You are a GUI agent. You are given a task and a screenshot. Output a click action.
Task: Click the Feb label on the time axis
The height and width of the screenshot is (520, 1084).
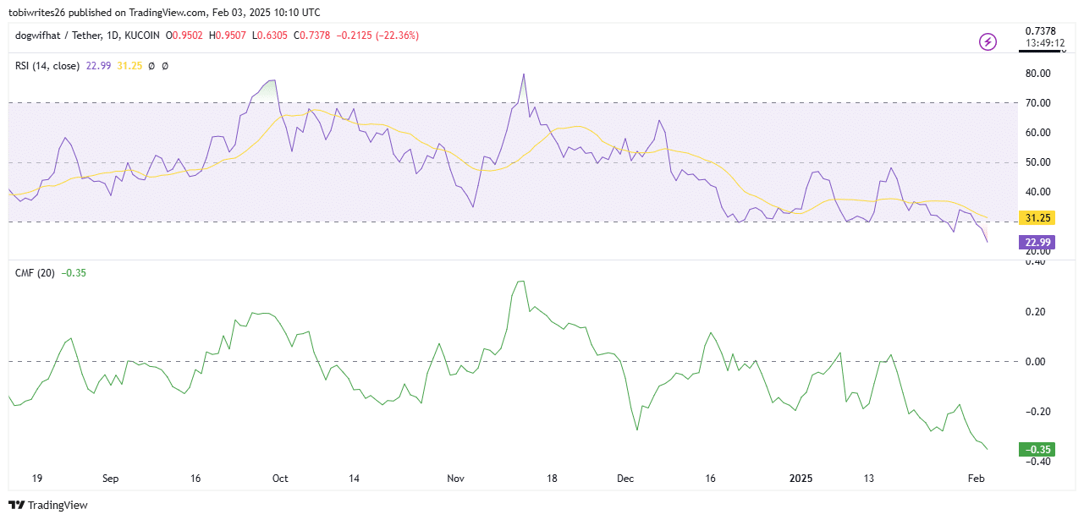coord(976,479)
